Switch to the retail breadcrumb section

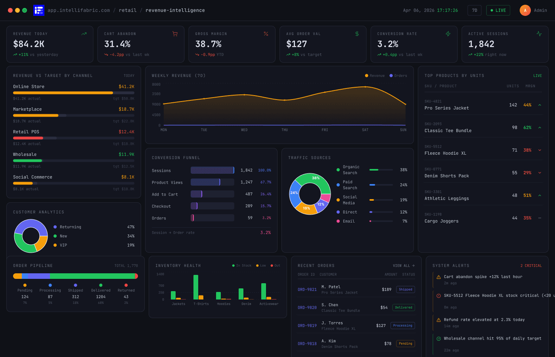click(128, 10)
